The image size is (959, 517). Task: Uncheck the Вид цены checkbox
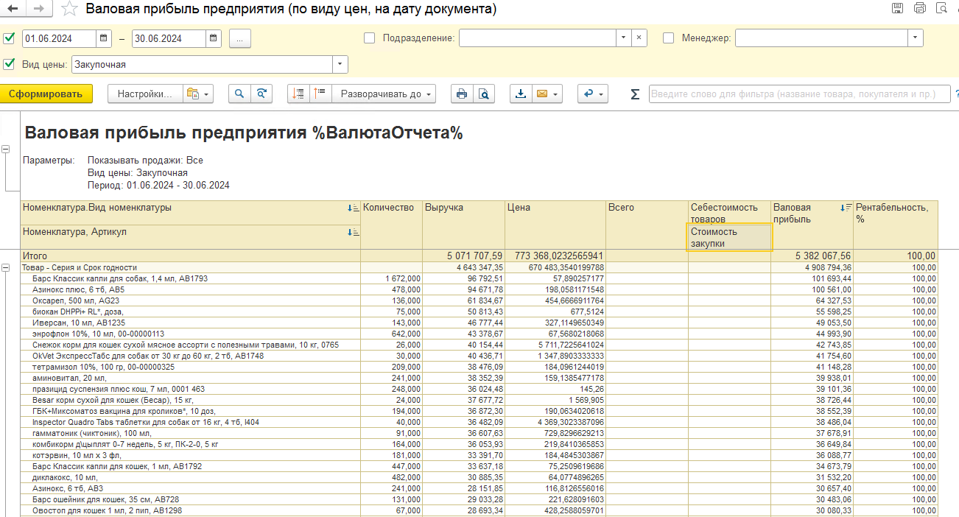coord(9,64)
